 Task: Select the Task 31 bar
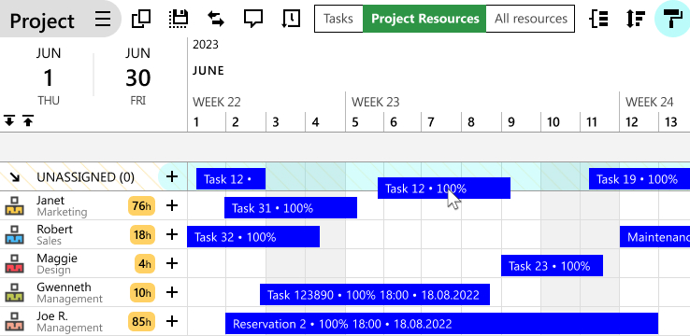291,208
